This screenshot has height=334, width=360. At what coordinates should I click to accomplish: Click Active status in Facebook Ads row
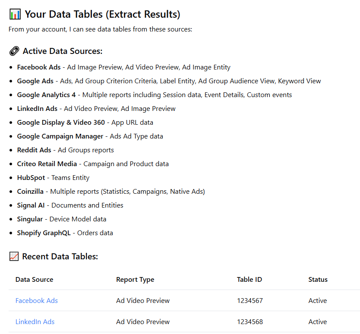coord(318,300)
